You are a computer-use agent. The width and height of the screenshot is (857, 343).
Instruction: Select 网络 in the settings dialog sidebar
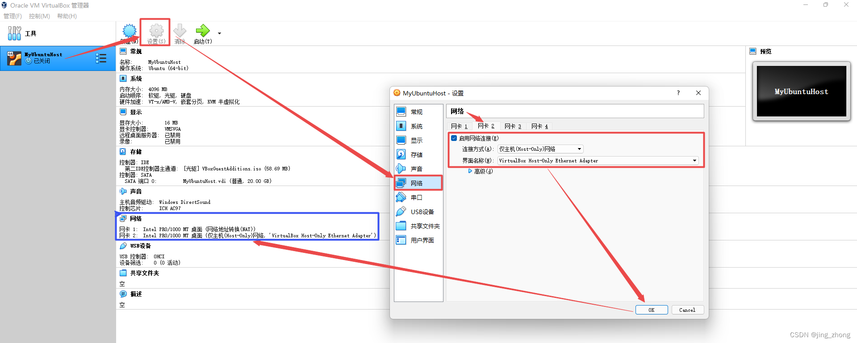tap(418, 183)
